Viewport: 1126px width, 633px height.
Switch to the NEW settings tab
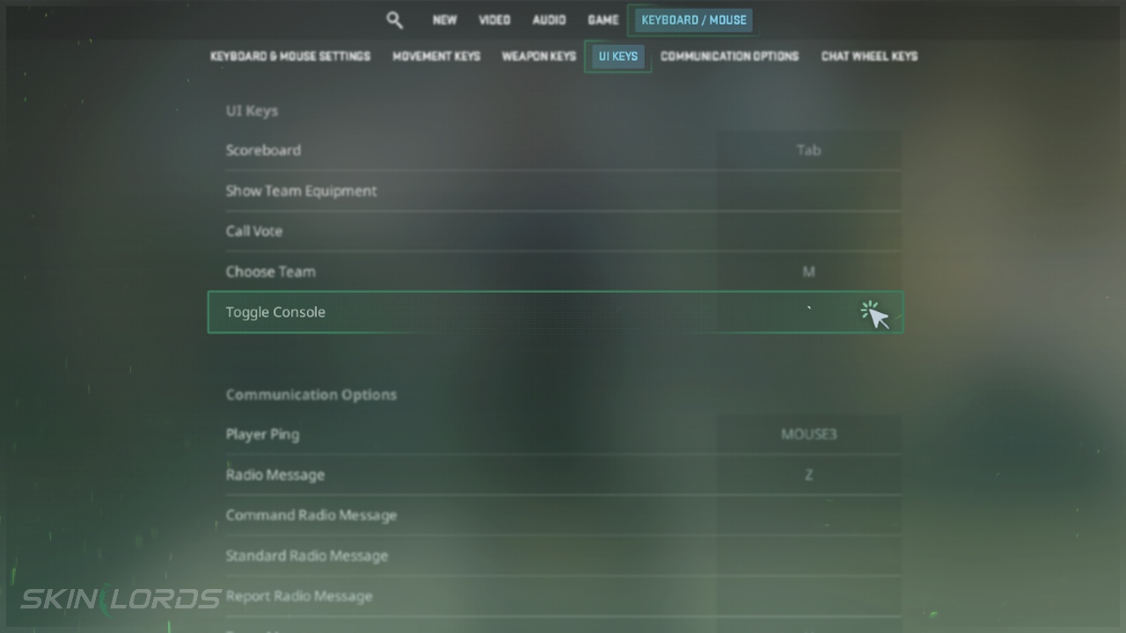[x=444, y=20]
